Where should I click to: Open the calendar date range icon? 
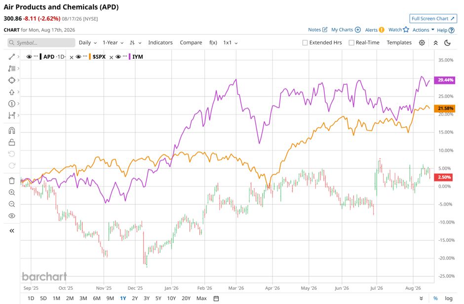(x=216, y=299)
